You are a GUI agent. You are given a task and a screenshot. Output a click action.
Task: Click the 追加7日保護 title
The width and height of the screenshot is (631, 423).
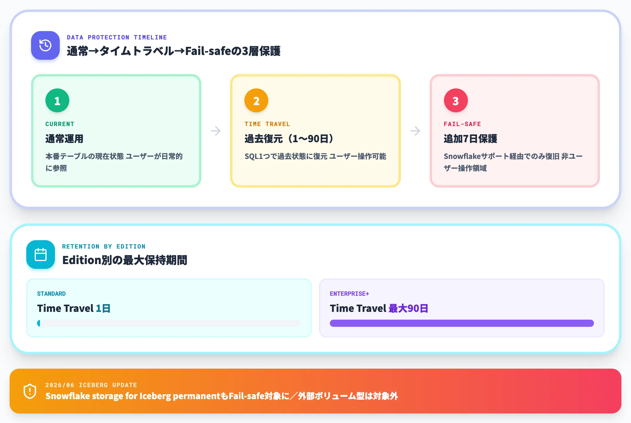point(470,139)
